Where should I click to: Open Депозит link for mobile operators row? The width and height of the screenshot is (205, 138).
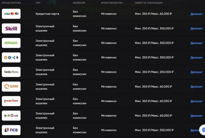click(196, 116)
